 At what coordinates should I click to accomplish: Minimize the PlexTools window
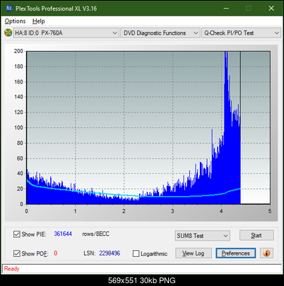click(226, 8)
